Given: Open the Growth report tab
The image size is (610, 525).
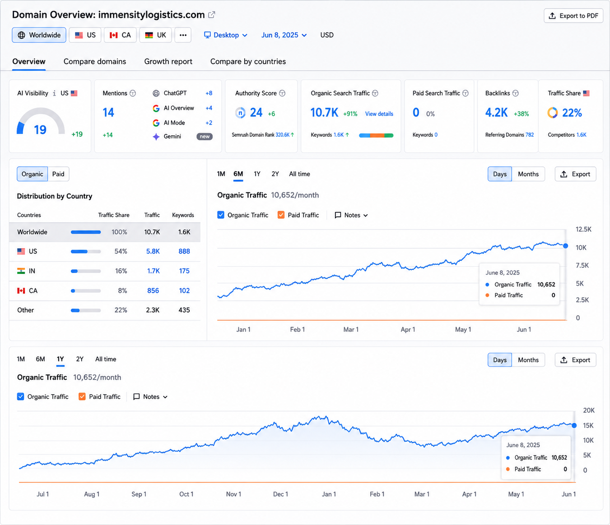Looking at the screenshot, I should [168, 62].
